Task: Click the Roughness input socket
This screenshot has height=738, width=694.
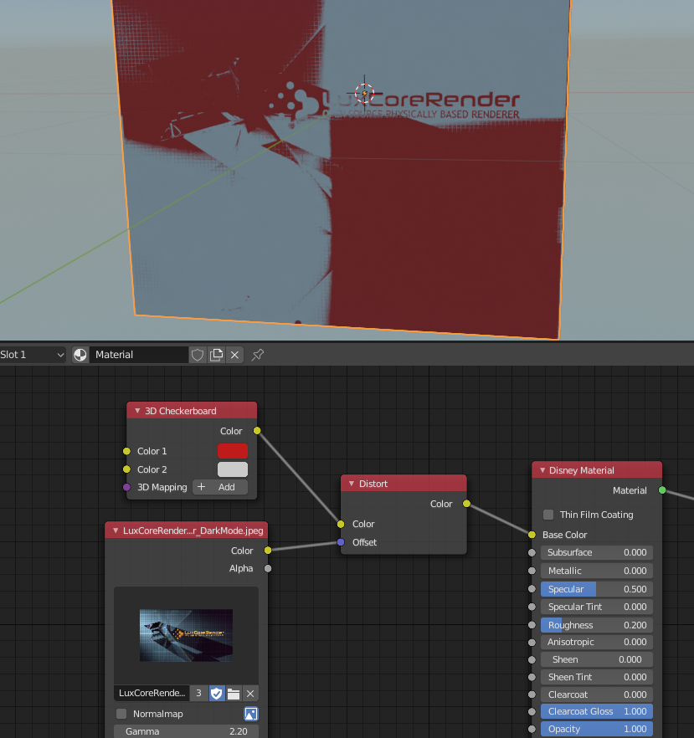Action: (x=532, y=625)
